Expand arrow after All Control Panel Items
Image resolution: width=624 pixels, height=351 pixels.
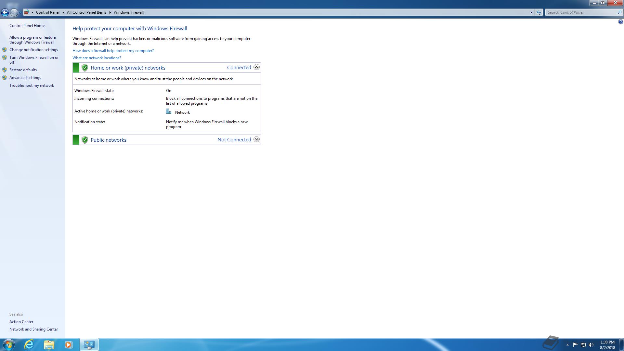tap(110, 12)
